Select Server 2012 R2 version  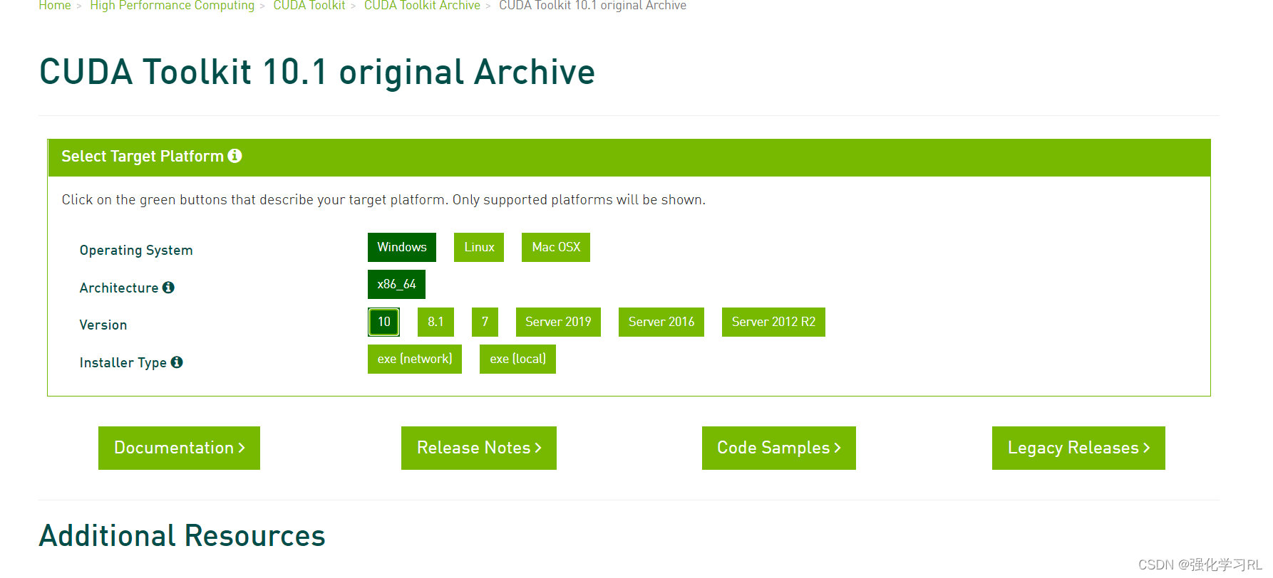click(x=773, y=322)
